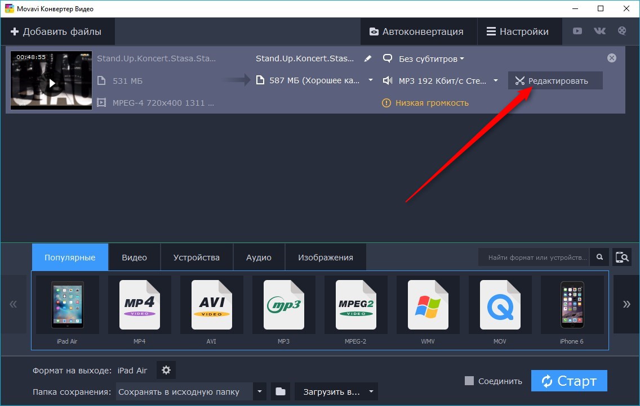Viewport: 640px width, 406px height.
Task: Rename output file with pencil icon
Action: point(368,58)
